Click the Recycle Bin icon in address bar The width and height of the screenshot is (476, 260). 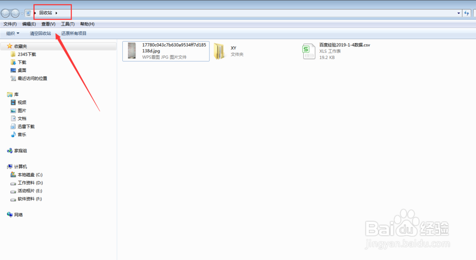pyautogui.click(x=28, y=13)
